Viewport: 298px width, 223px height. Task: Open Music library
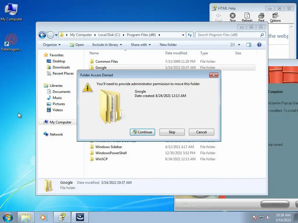point(57,98)
